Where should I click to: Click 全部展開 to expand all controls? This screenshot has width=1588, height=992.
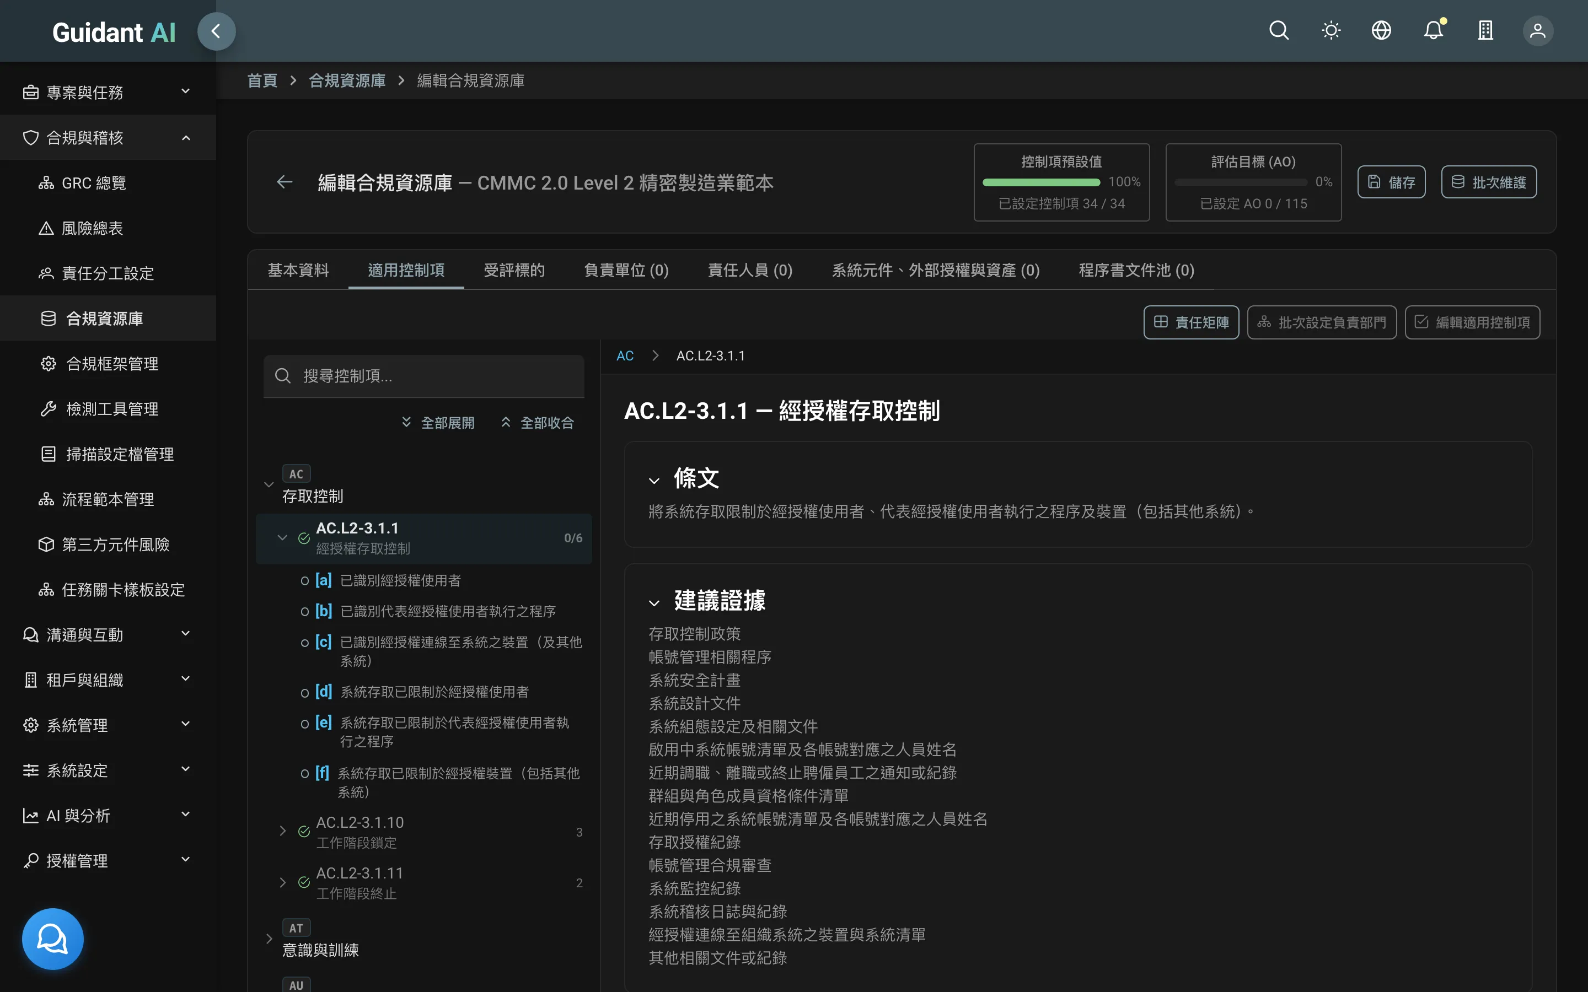pyautogui.click(x=438, y=423)
